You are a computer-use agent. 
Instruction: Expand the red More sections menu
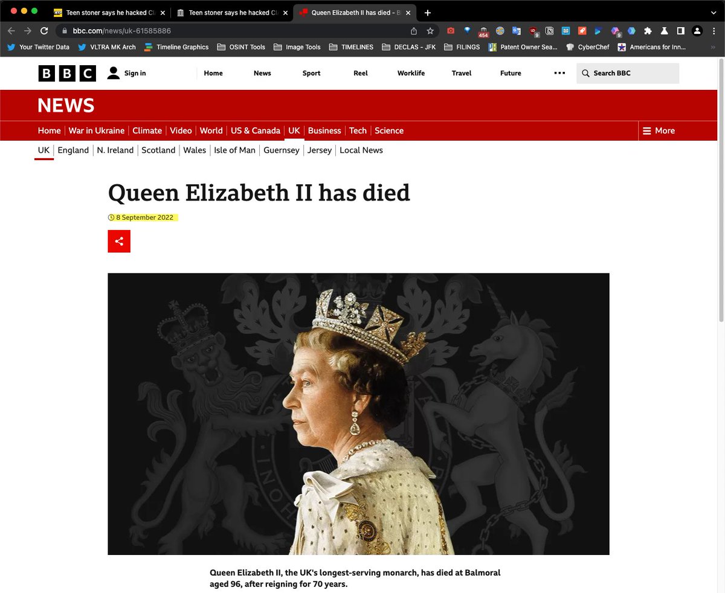pyautogui.click(x=659, y=130)
